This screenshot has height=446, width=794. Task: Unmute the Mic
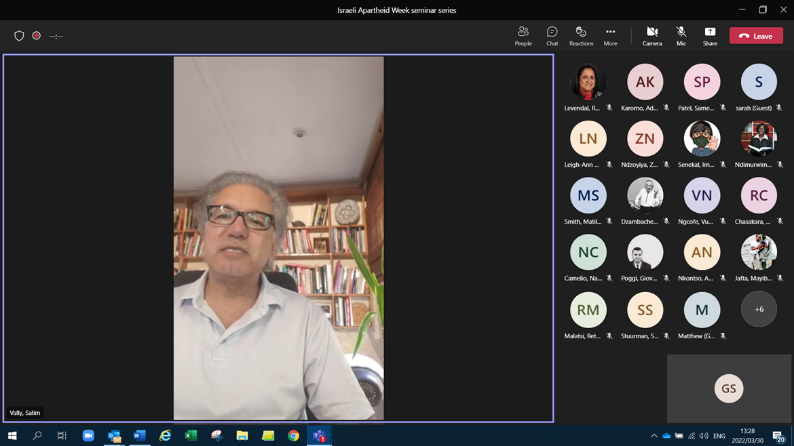681,36
